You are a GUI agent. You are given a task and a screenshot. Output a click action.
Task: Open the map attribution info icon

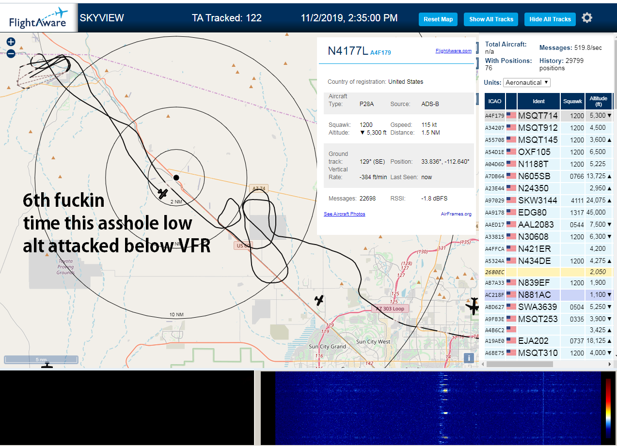click(x=468, y=358)
